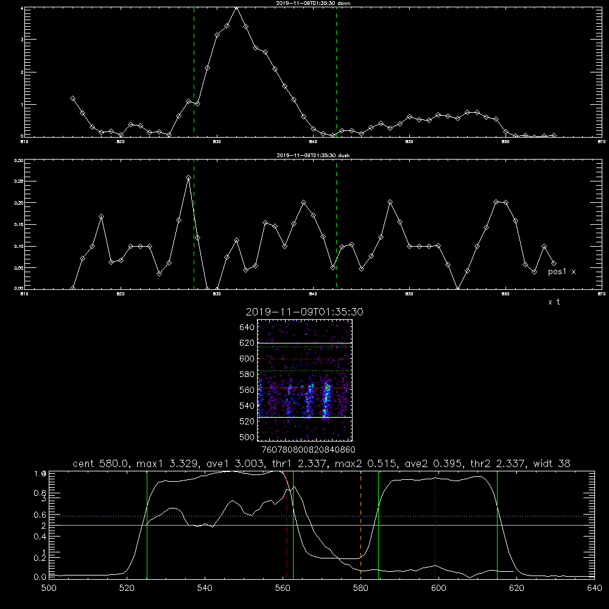The image size is (609, 609).
Task: Click the solid white horizontal threshold line at 2
Action: 322,525
